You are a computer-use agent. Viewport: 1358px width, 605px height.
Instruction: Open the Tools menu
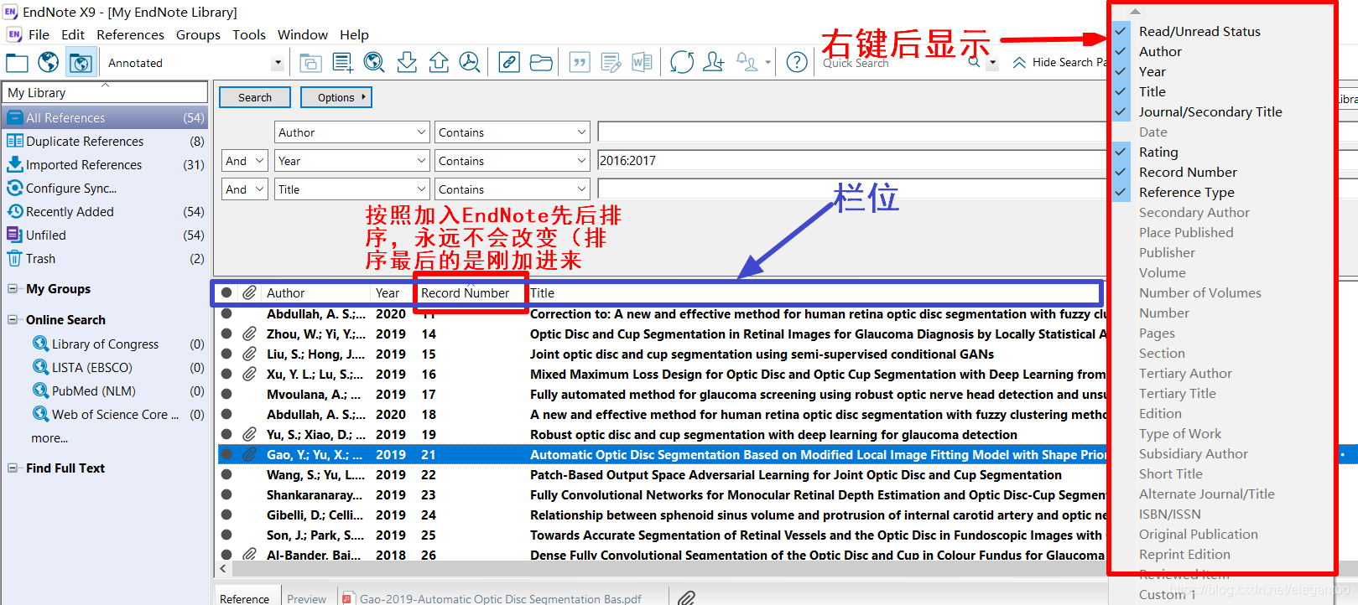(249, 35)
